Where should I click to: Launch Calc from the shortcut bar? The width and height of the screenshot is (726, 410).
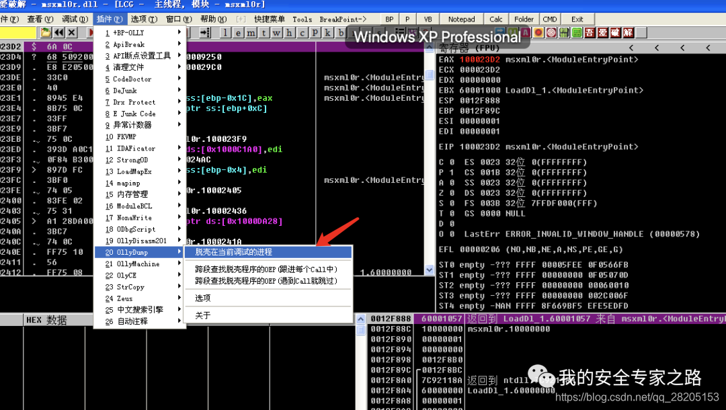click(x=496, y=19)
